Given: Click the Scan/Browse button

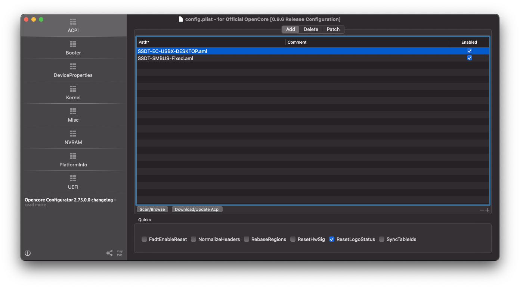Looking at the screenshot, I should (152, 209).
